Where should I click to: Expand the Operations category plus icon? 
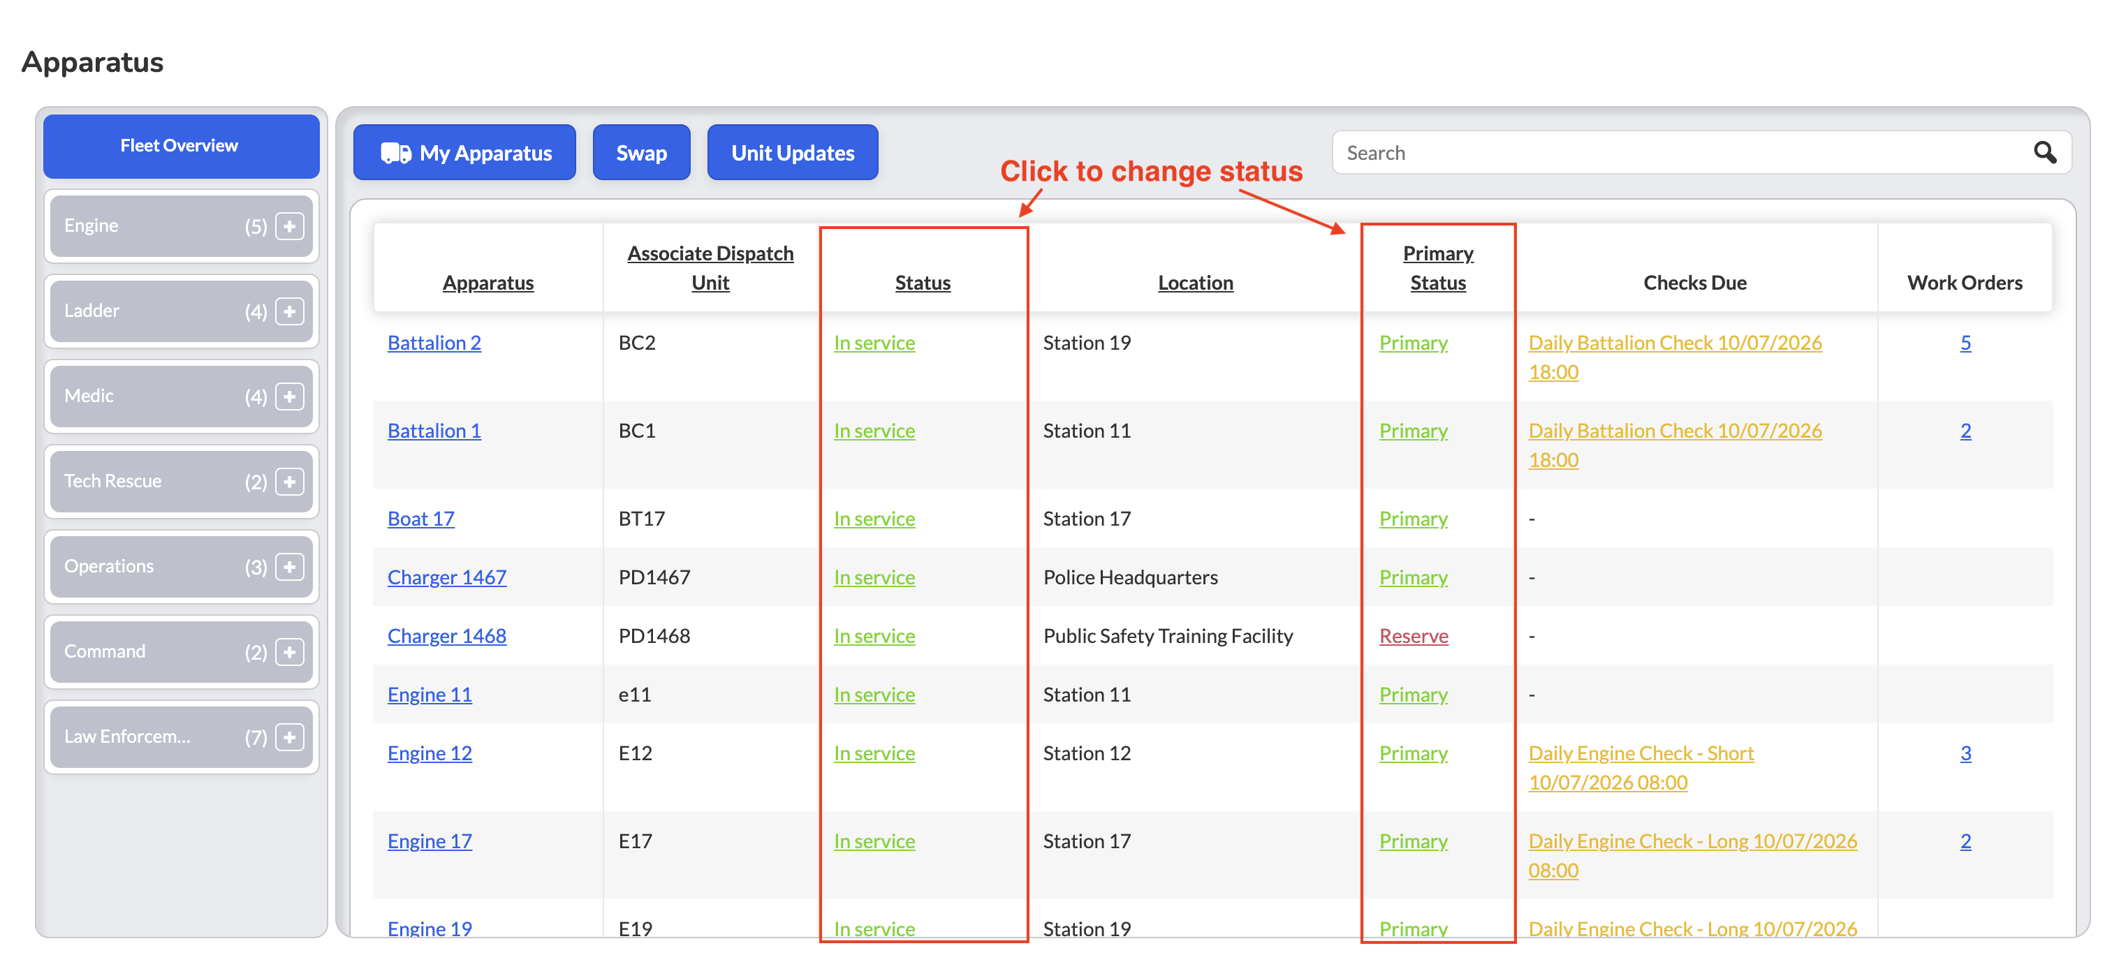[289, 568]
